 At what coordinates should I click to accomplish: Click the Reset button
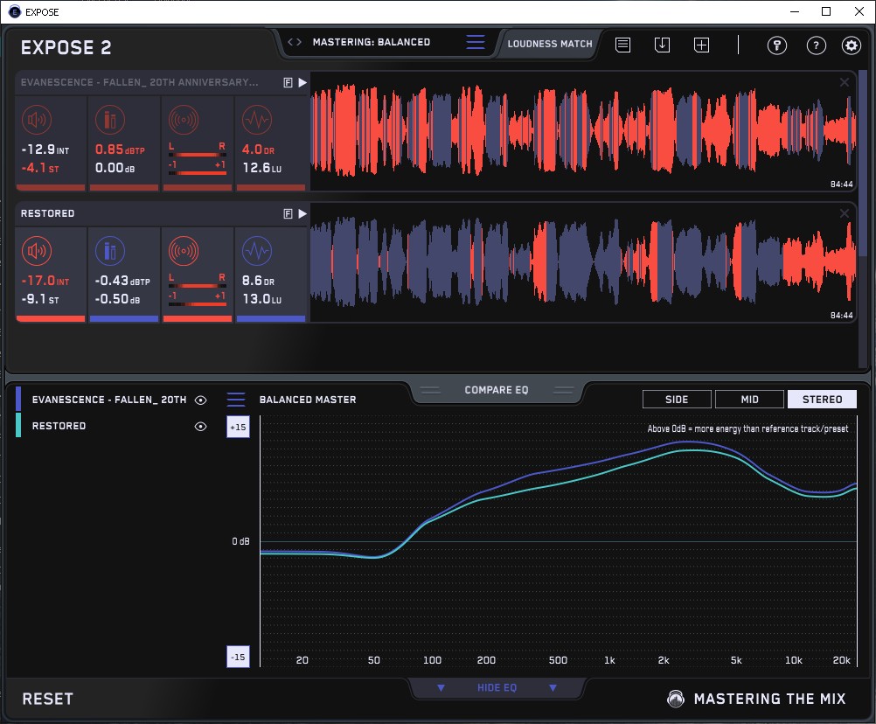[47, 699]
